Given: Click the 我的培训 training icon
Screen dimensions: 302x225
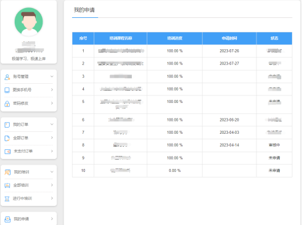Looking at the screenshot, I should tap(7, 172).
